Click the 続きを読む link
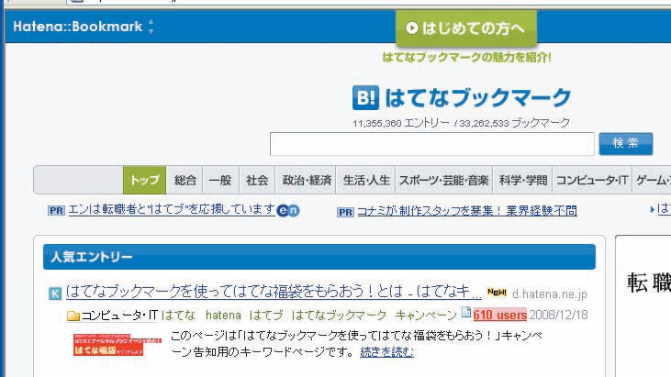671x377 pixels. pyautogui.click(x=386, y=352)
